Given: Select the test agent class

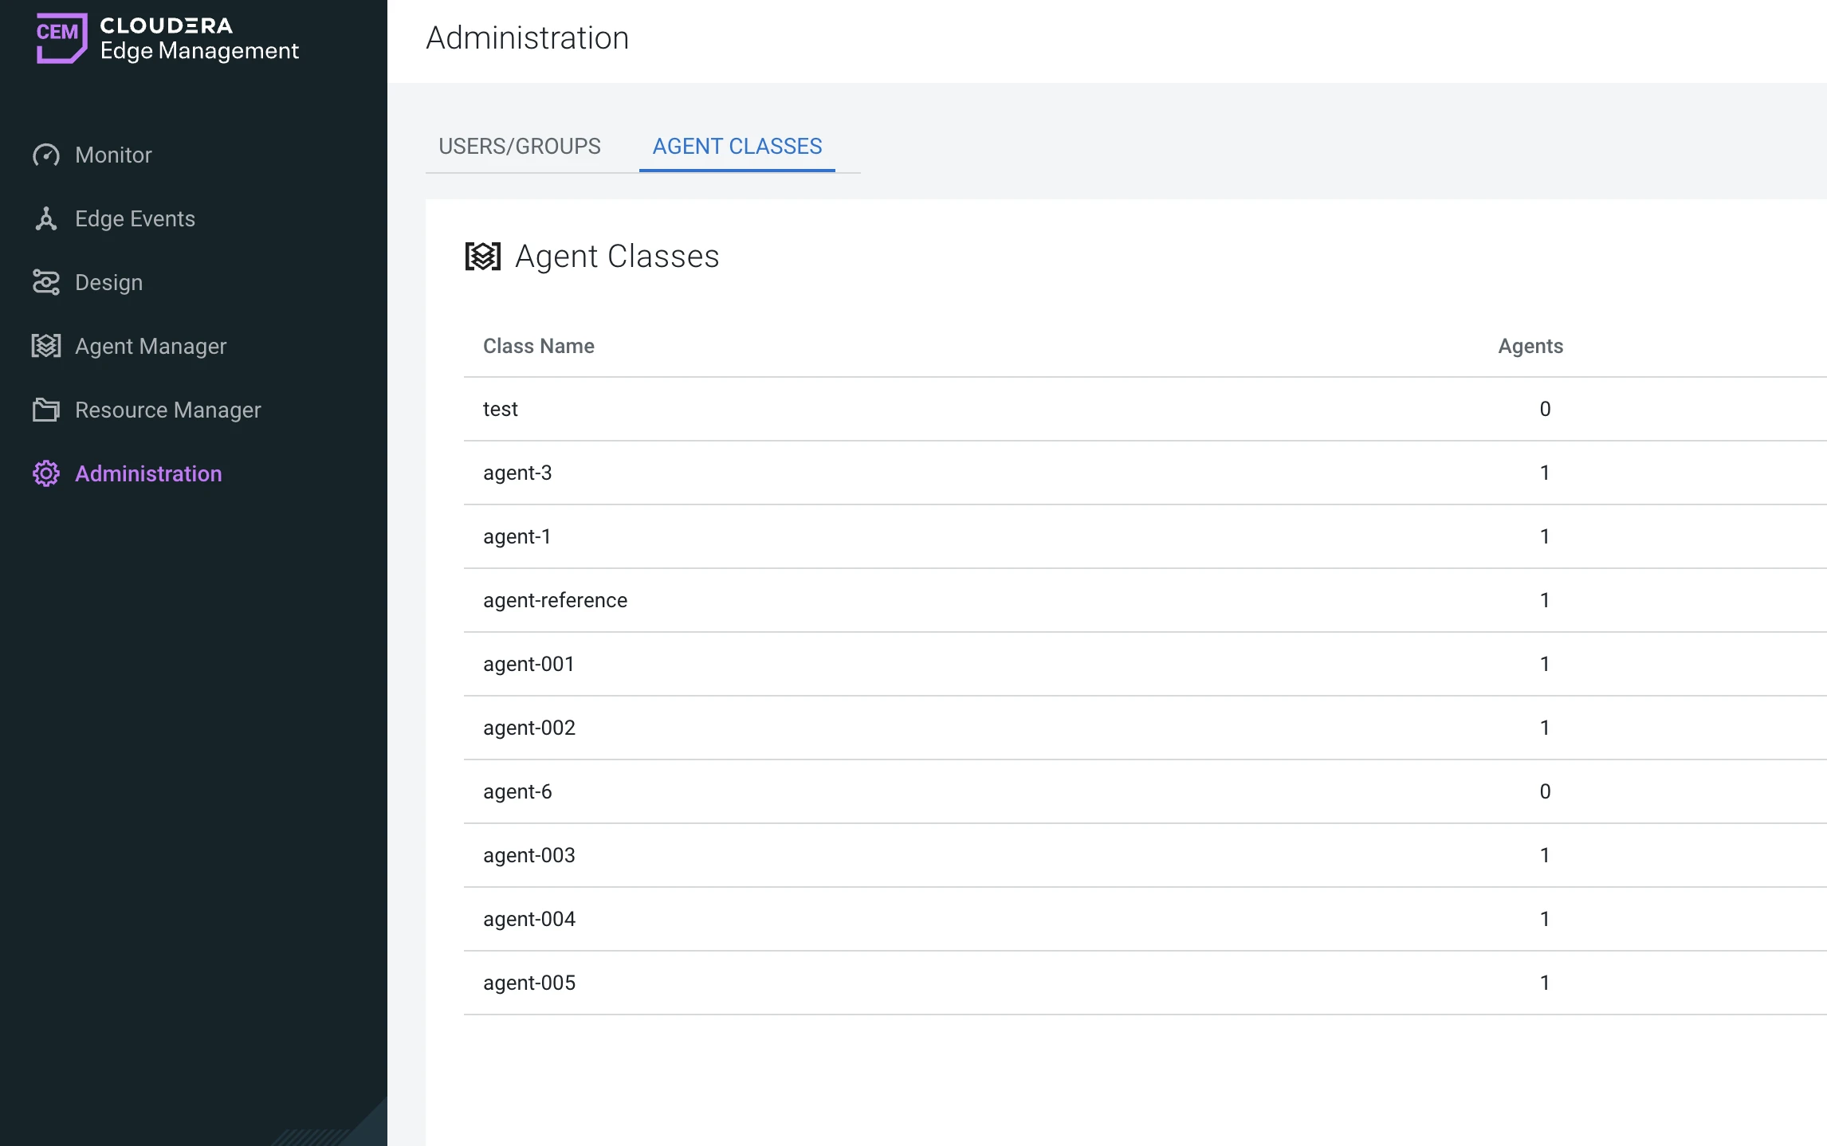Looking at the screenshot, I should point(501,409).
